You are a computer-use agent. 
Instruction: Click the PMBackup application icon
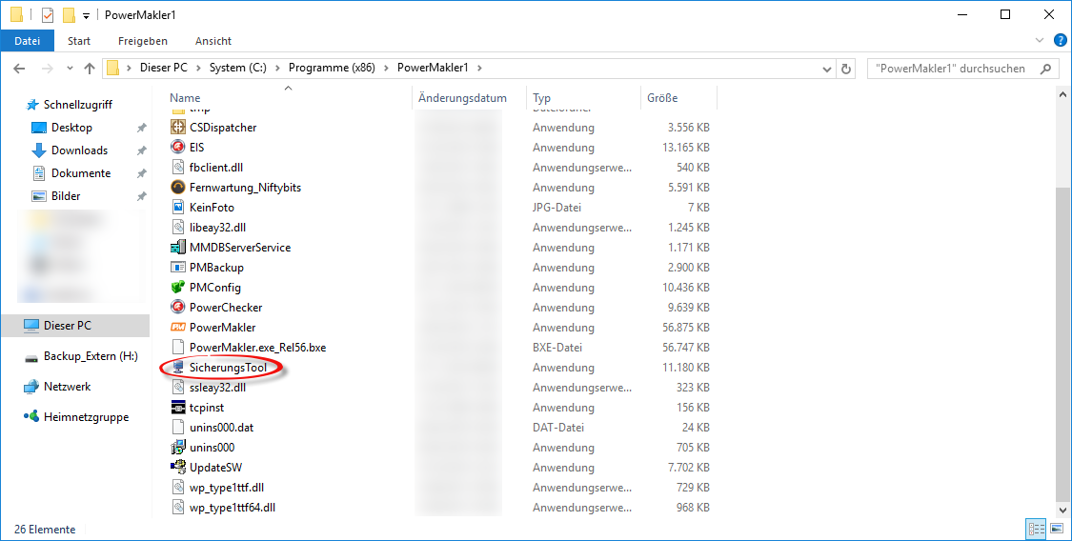(x=178, y=267)
